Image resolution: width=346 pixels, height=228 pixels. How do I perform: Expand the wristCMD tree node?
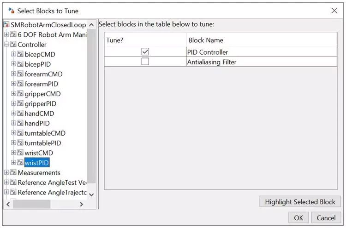13,153
